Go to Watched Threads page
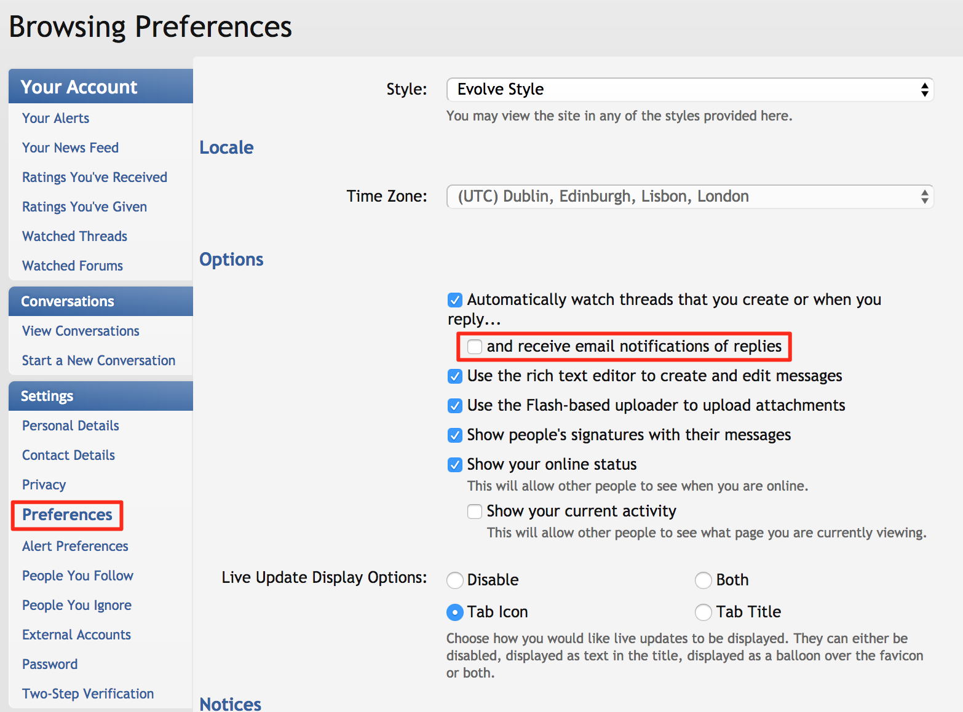 pyautogui.click(x=74, y=236)
